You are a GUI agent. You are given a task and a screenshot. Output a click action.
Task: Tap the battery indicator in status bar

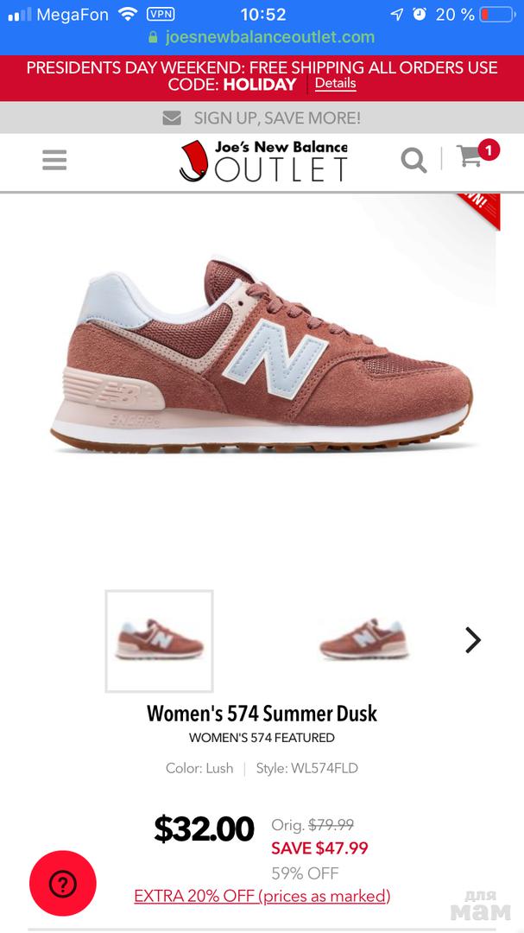[497, 14]
